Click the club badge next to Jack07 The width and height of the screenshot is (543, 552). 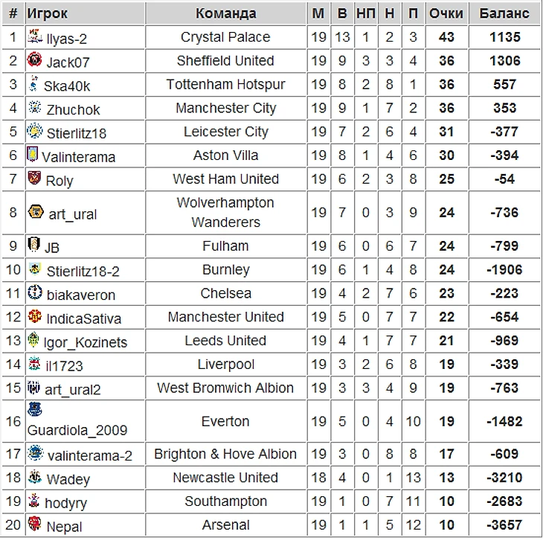[34, 60]
